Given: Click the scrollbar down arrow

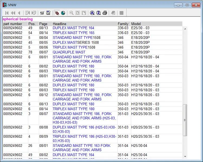Looking at the screenshot, I should pyautogui.click(x=185, y=156).
